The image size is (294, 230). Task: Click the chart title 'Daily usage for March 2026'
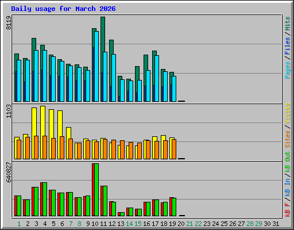click(63, 9)
